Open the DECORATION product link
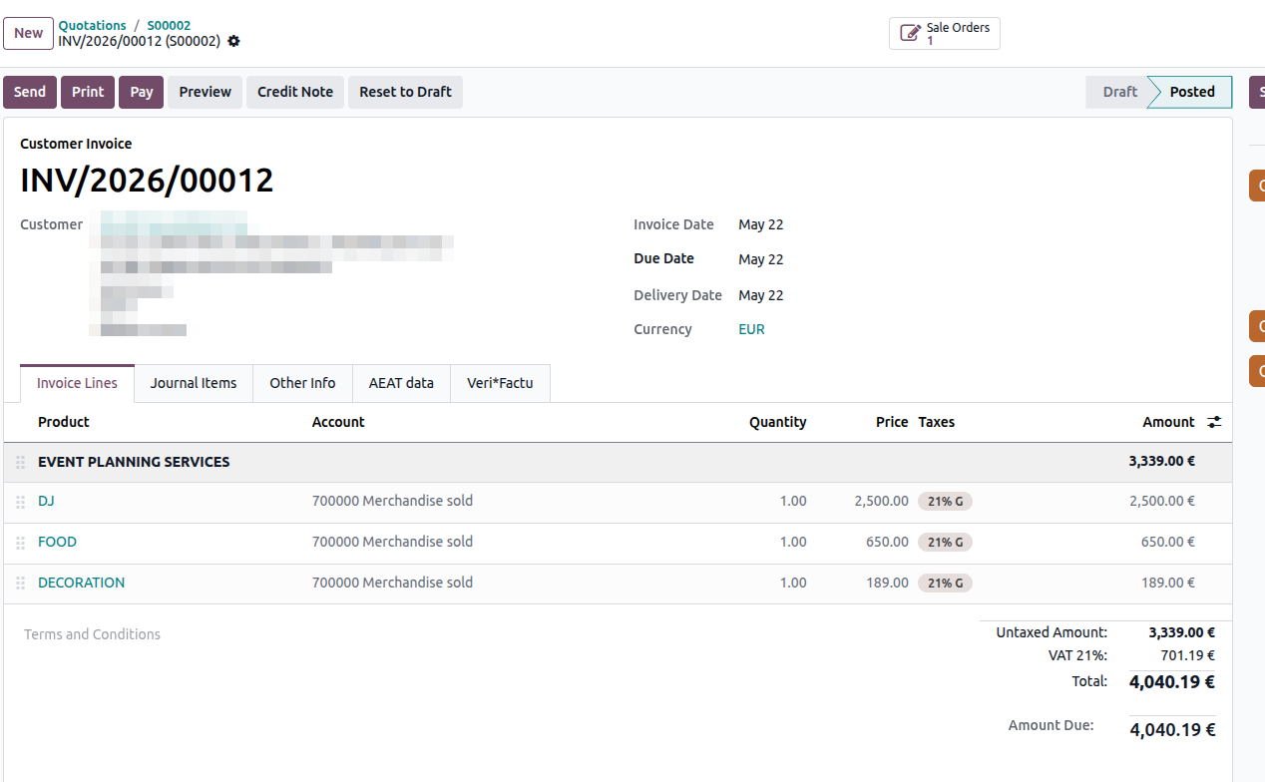 [x=82, y=583]
